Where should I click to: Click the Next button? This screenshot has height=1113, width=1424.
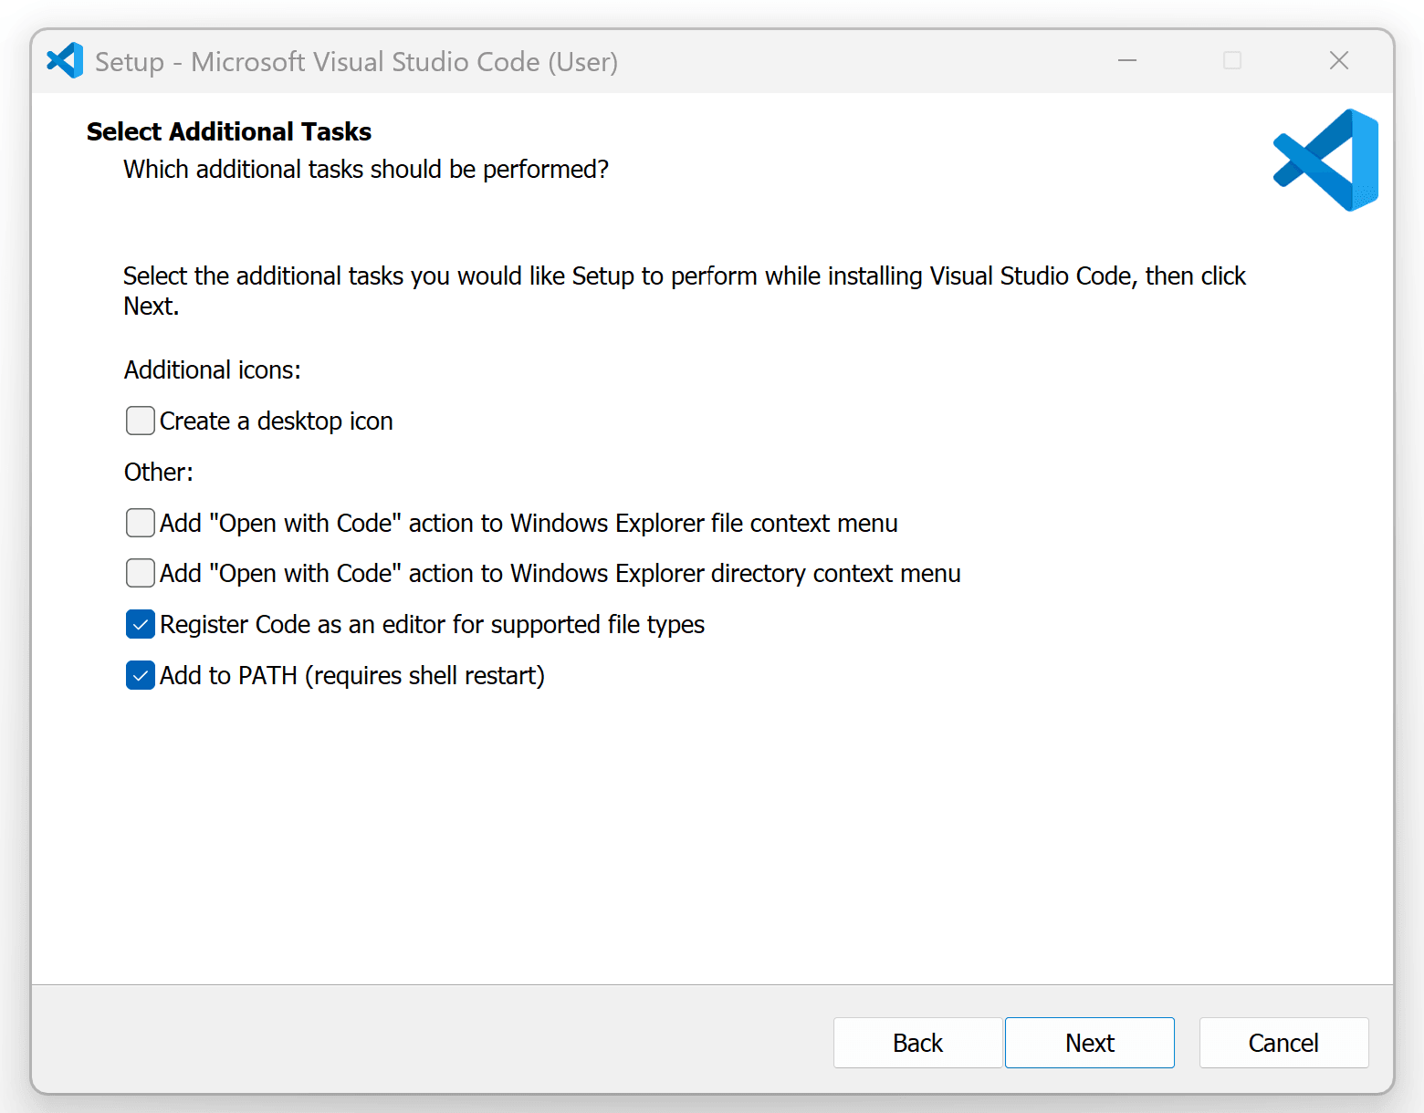pyautogui.click(x=1089, y=1043)
